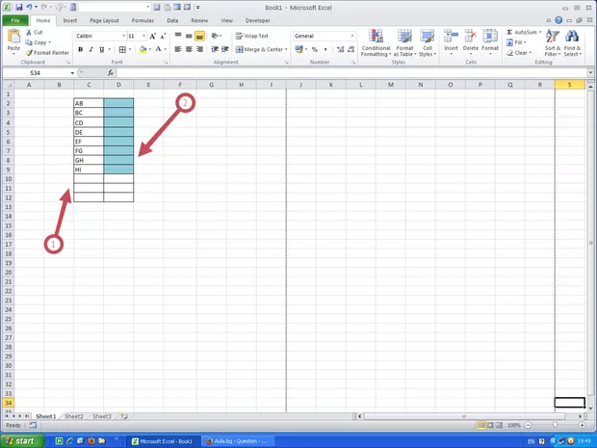
Task: Increase indent of cell content
Action: click(225, 49)
